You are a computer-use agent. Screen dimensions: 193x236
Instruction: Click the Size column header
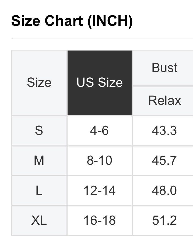pos(39,83)
